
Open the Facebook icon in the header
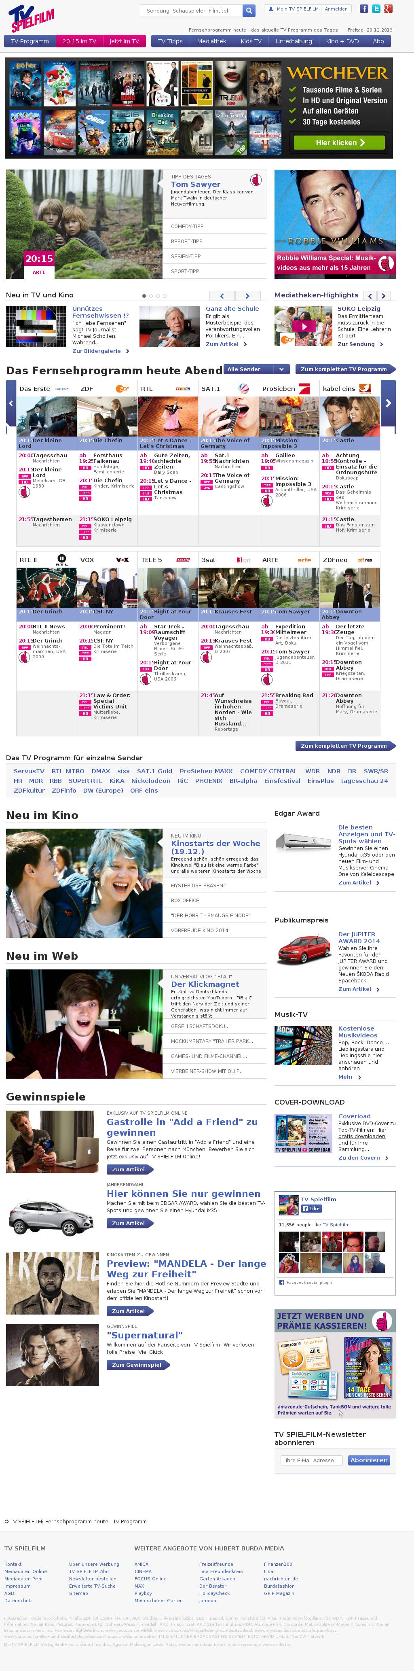click(x=364, y=9)
